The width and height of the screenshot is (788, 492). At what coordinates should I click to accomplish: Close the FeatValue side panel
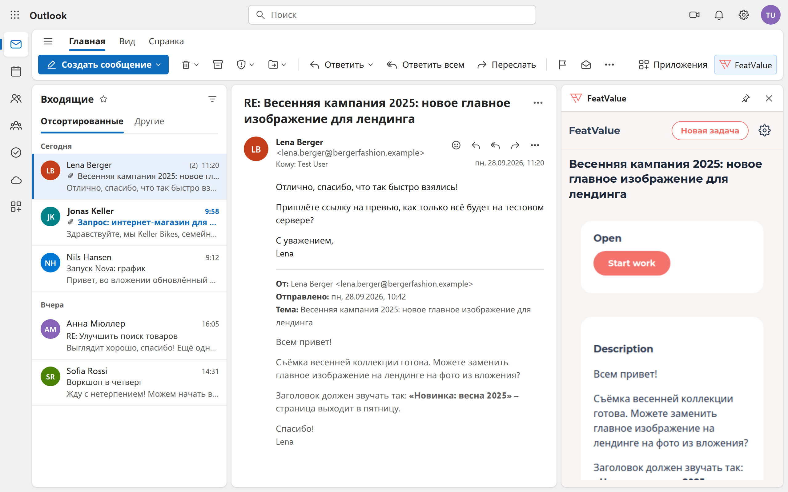pos(769,98)
